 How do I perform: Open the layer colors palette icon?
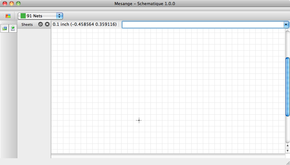[x=8, y=16]
